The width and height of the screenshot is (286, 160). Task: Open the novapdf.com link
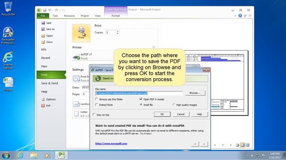pyautogui.click(x=111, y=144)
